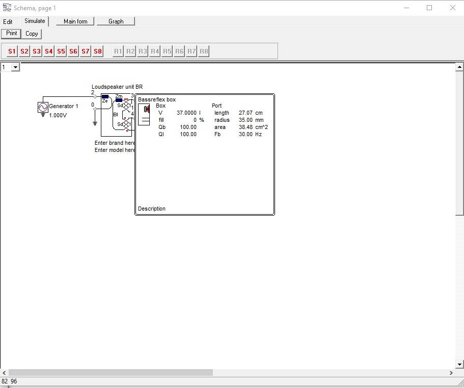This screenshot has width=464, height=388.
Task: Click the S8 simulation button
Action: point(98,51)
